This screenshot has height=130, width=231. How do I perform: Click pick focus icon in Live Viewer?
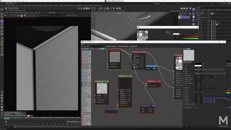(x=35, y=15)
